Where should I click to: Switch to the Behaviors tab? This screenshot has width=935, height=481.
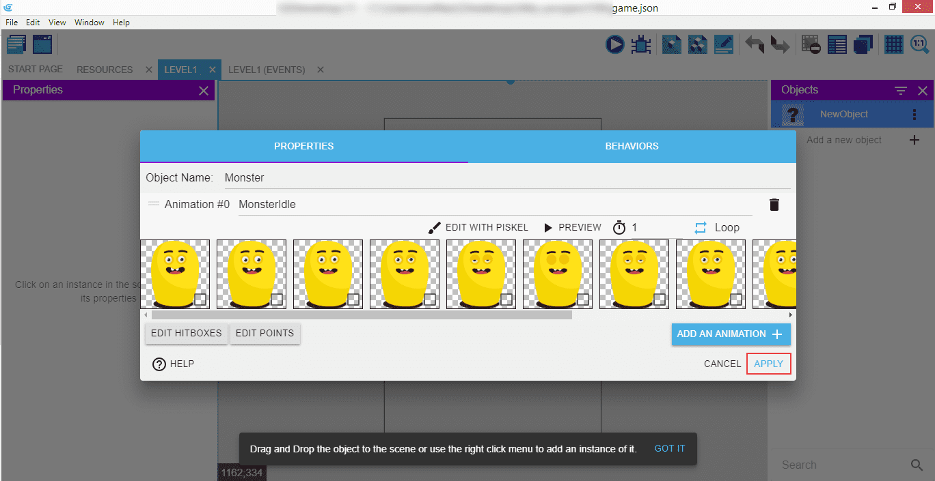[632, 146]
